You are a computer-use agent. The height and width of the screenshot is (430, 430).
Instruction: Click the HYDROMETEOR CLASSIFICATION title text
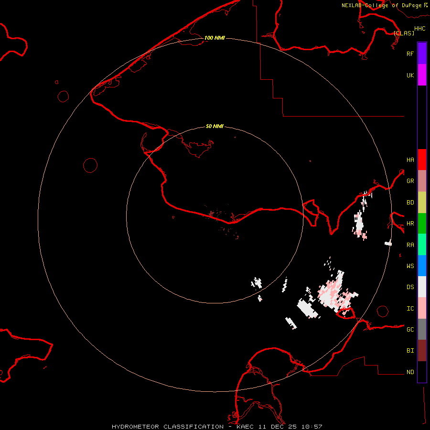168,427
